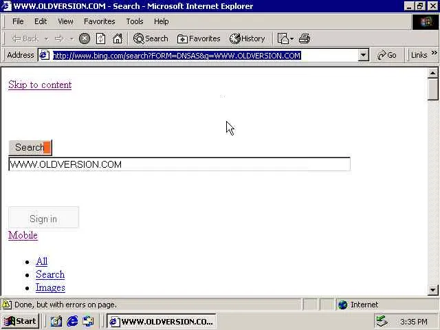440x330 pixels.
Task: Click the Go button
Action: click(386, 55)
